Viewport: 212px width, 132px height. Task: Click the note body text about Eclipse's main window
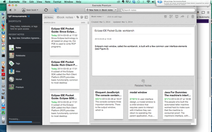coord(141,48)
